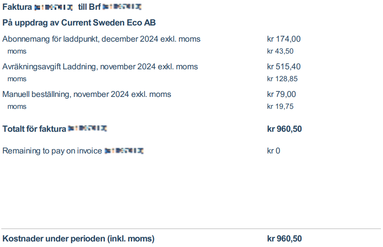This screenshot has width=383, height=247.
Task: Click the Faktura till Brf heading
Action: (72, 7)
